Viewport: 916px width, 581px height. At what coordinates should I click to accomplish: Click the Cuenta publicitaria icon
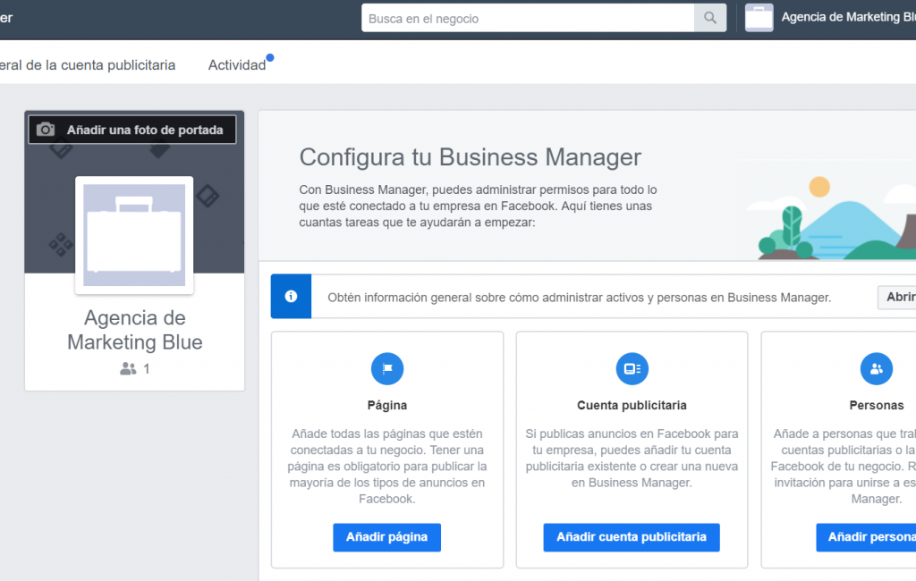pyautogui.click(x=632, y=368)
